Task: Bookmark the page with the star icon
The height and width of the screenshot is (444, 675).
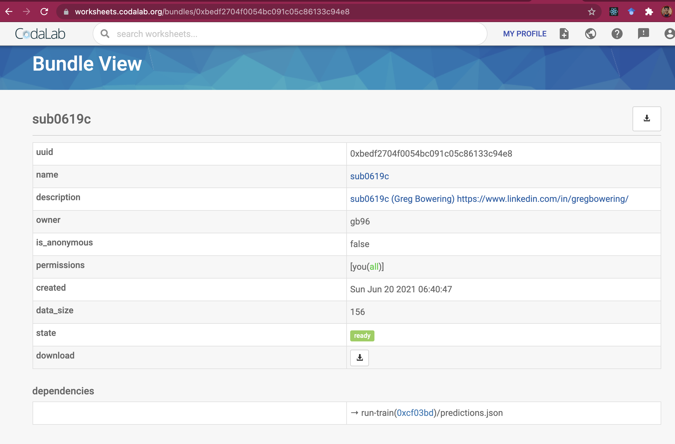Action: coord(592,12)
